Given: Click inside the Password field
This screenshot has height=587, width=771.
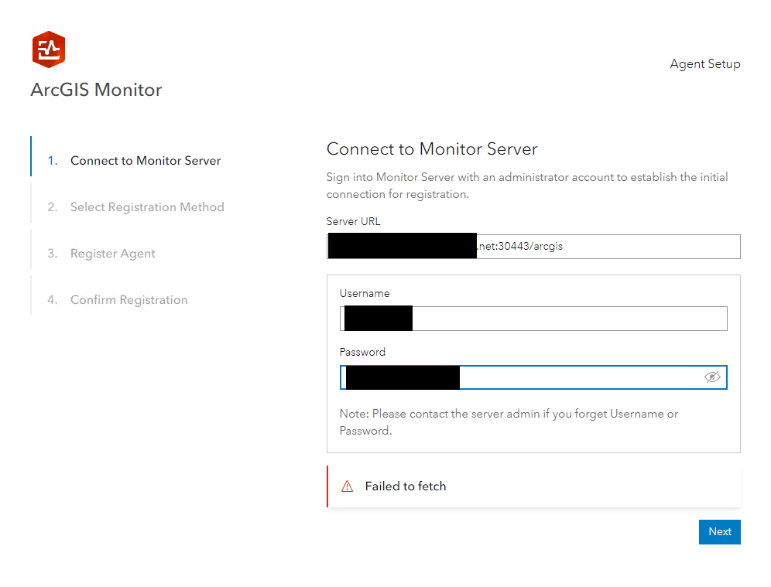Looking at the screenshot, I should pyautogui.click(x=573, y=377).
